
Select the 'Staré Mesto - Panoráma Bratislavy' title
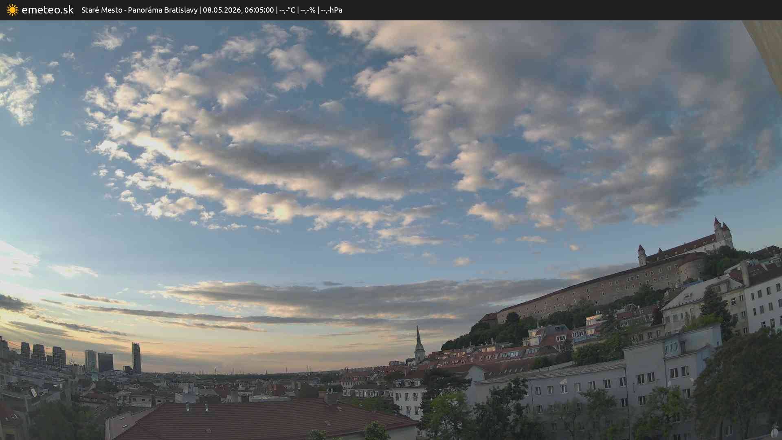(139, 10)
